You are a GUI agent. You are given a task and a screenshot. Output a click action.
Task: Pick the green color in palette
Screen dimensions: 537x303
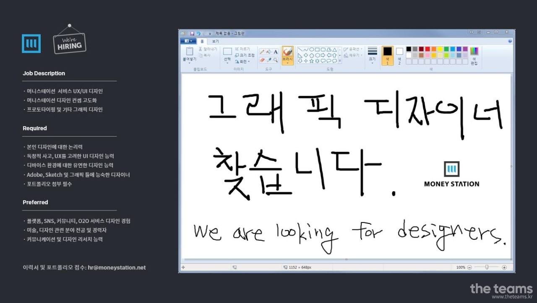446,49
